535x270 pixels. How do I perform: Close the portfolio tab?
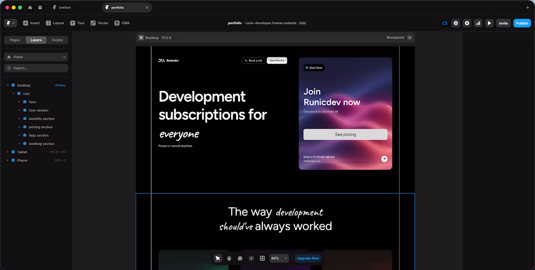tap(147, 7)
